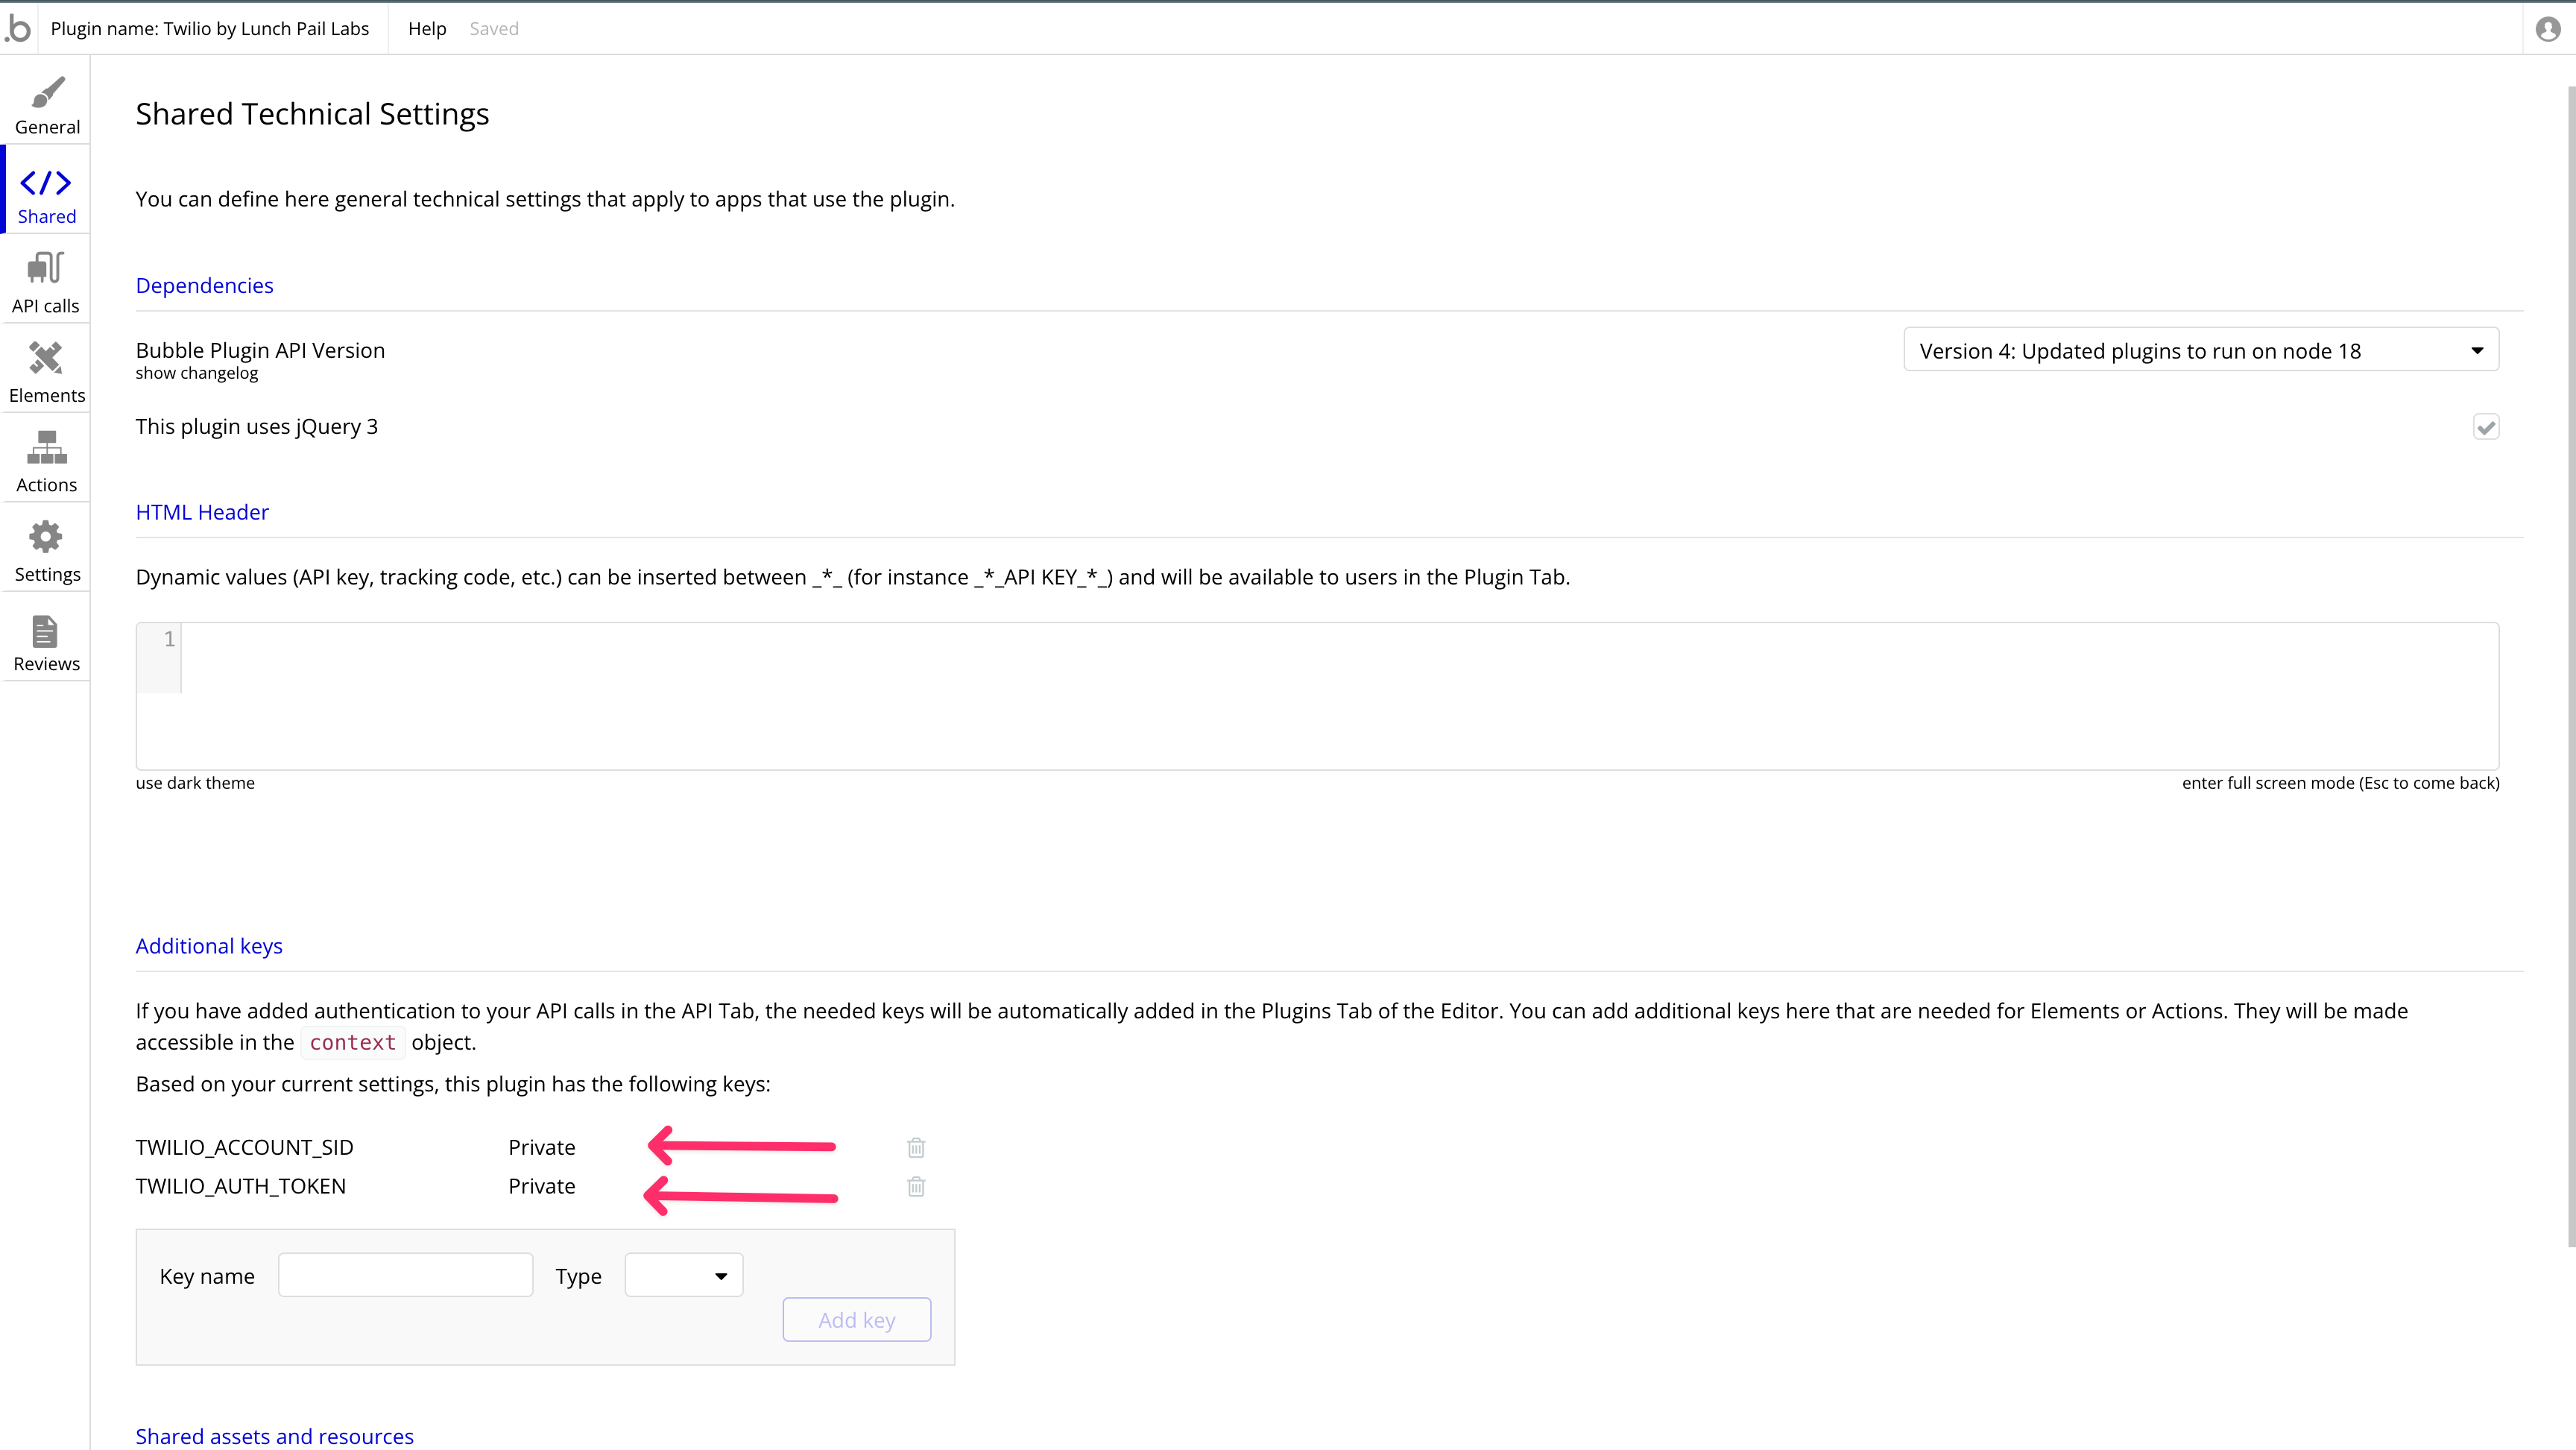Toggle the jQuery 3 checkbox
The image size is (2576, 1450).
coord(2486,427)
